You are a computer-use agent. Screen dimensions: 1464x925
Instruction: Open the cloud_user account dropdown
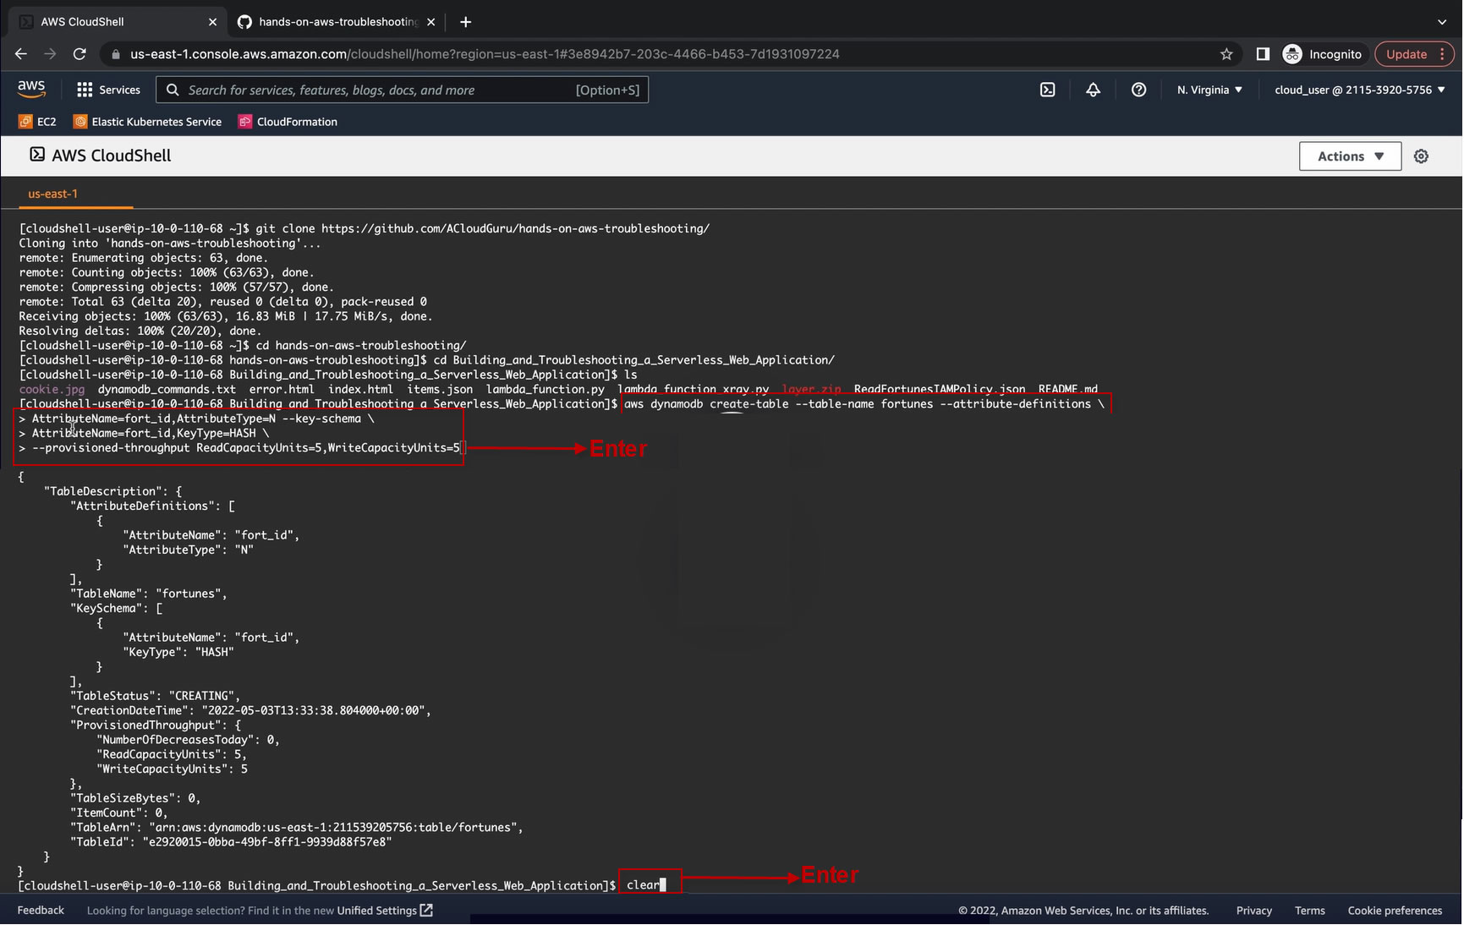coord(1359,90)
